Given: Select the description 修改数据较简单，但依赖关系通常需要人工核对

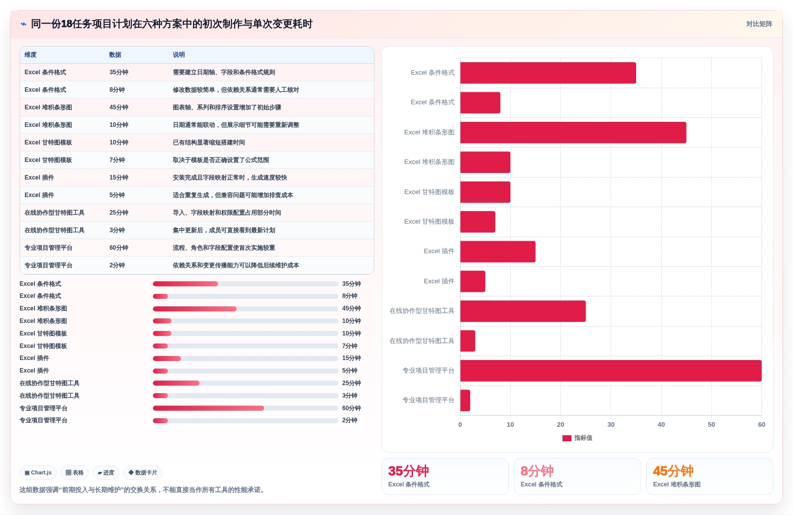Looking at the screenshot, I should [236, 90].
